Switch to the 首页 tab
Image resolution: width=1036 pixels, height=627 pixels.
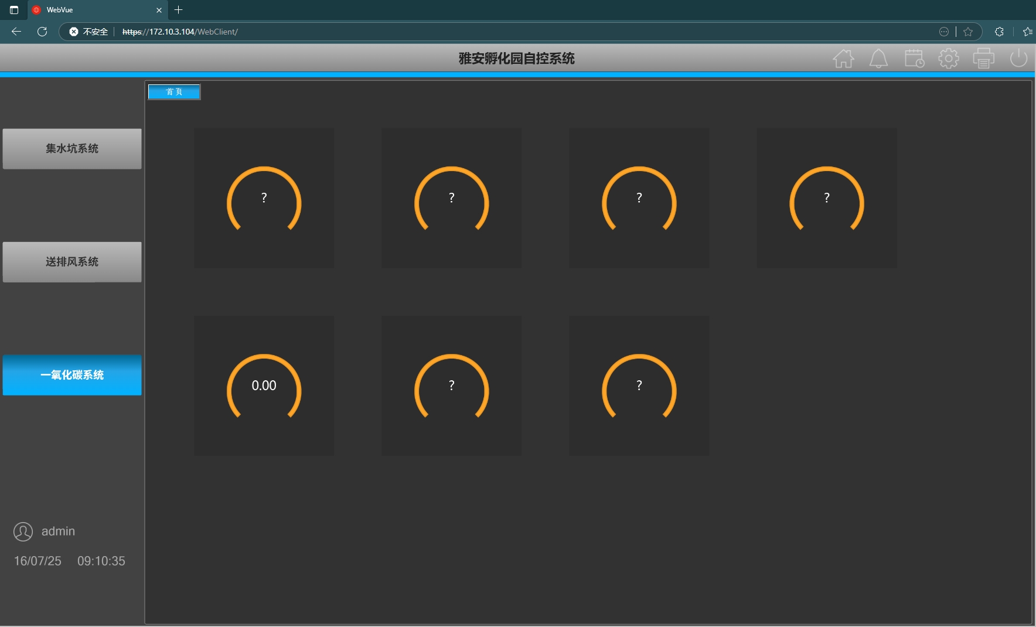(x=174, y=92)
